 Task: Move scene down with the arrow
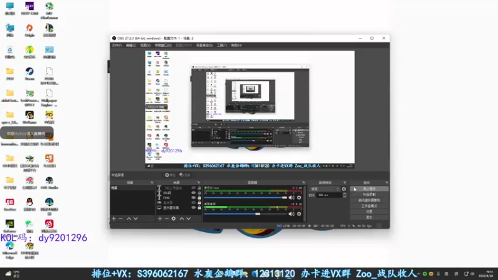(x=136, y=218)
